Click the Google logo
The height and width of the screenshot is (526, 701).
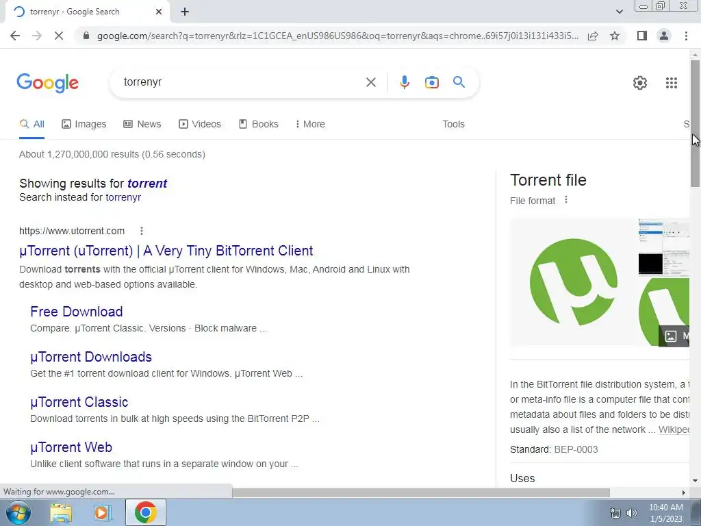coord(47,83)
